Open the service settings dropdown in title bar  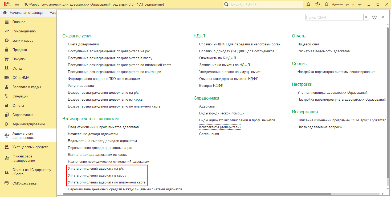click(360, 5)
